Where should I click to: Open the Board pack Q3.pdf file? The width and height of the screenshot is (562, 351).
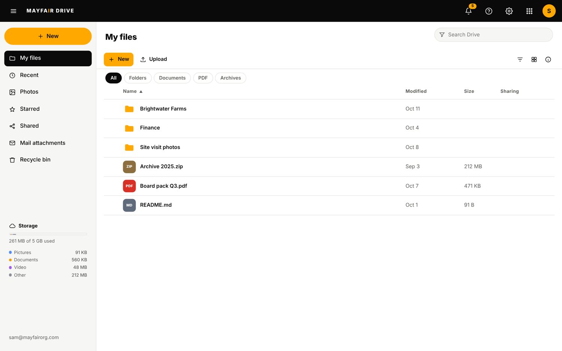pyautogui.click(x=329, y=186)
